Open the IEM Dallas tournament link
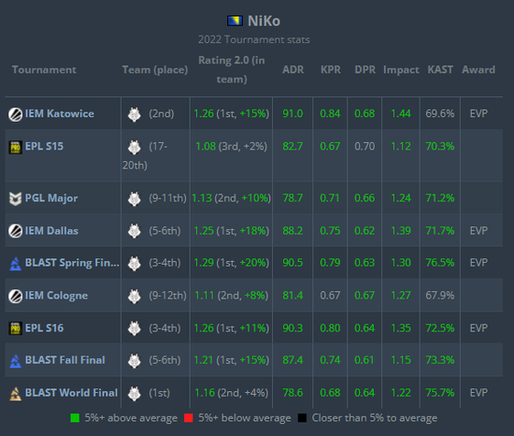Viewport: 514px width, 436px height. click(x=51, y=230)
